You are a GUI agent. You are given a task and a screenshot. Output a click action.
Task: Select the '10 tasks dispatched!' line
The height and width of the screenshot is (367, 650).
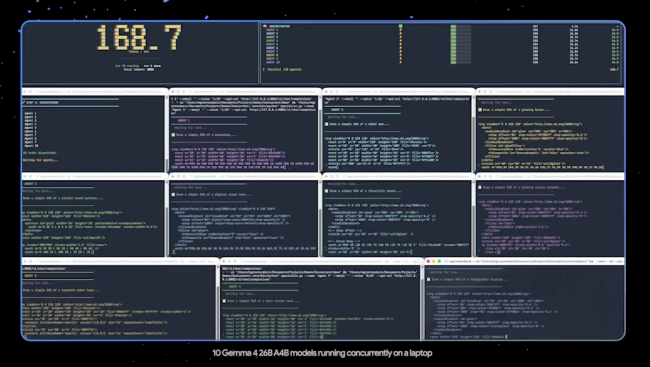(x=40, y=153)
